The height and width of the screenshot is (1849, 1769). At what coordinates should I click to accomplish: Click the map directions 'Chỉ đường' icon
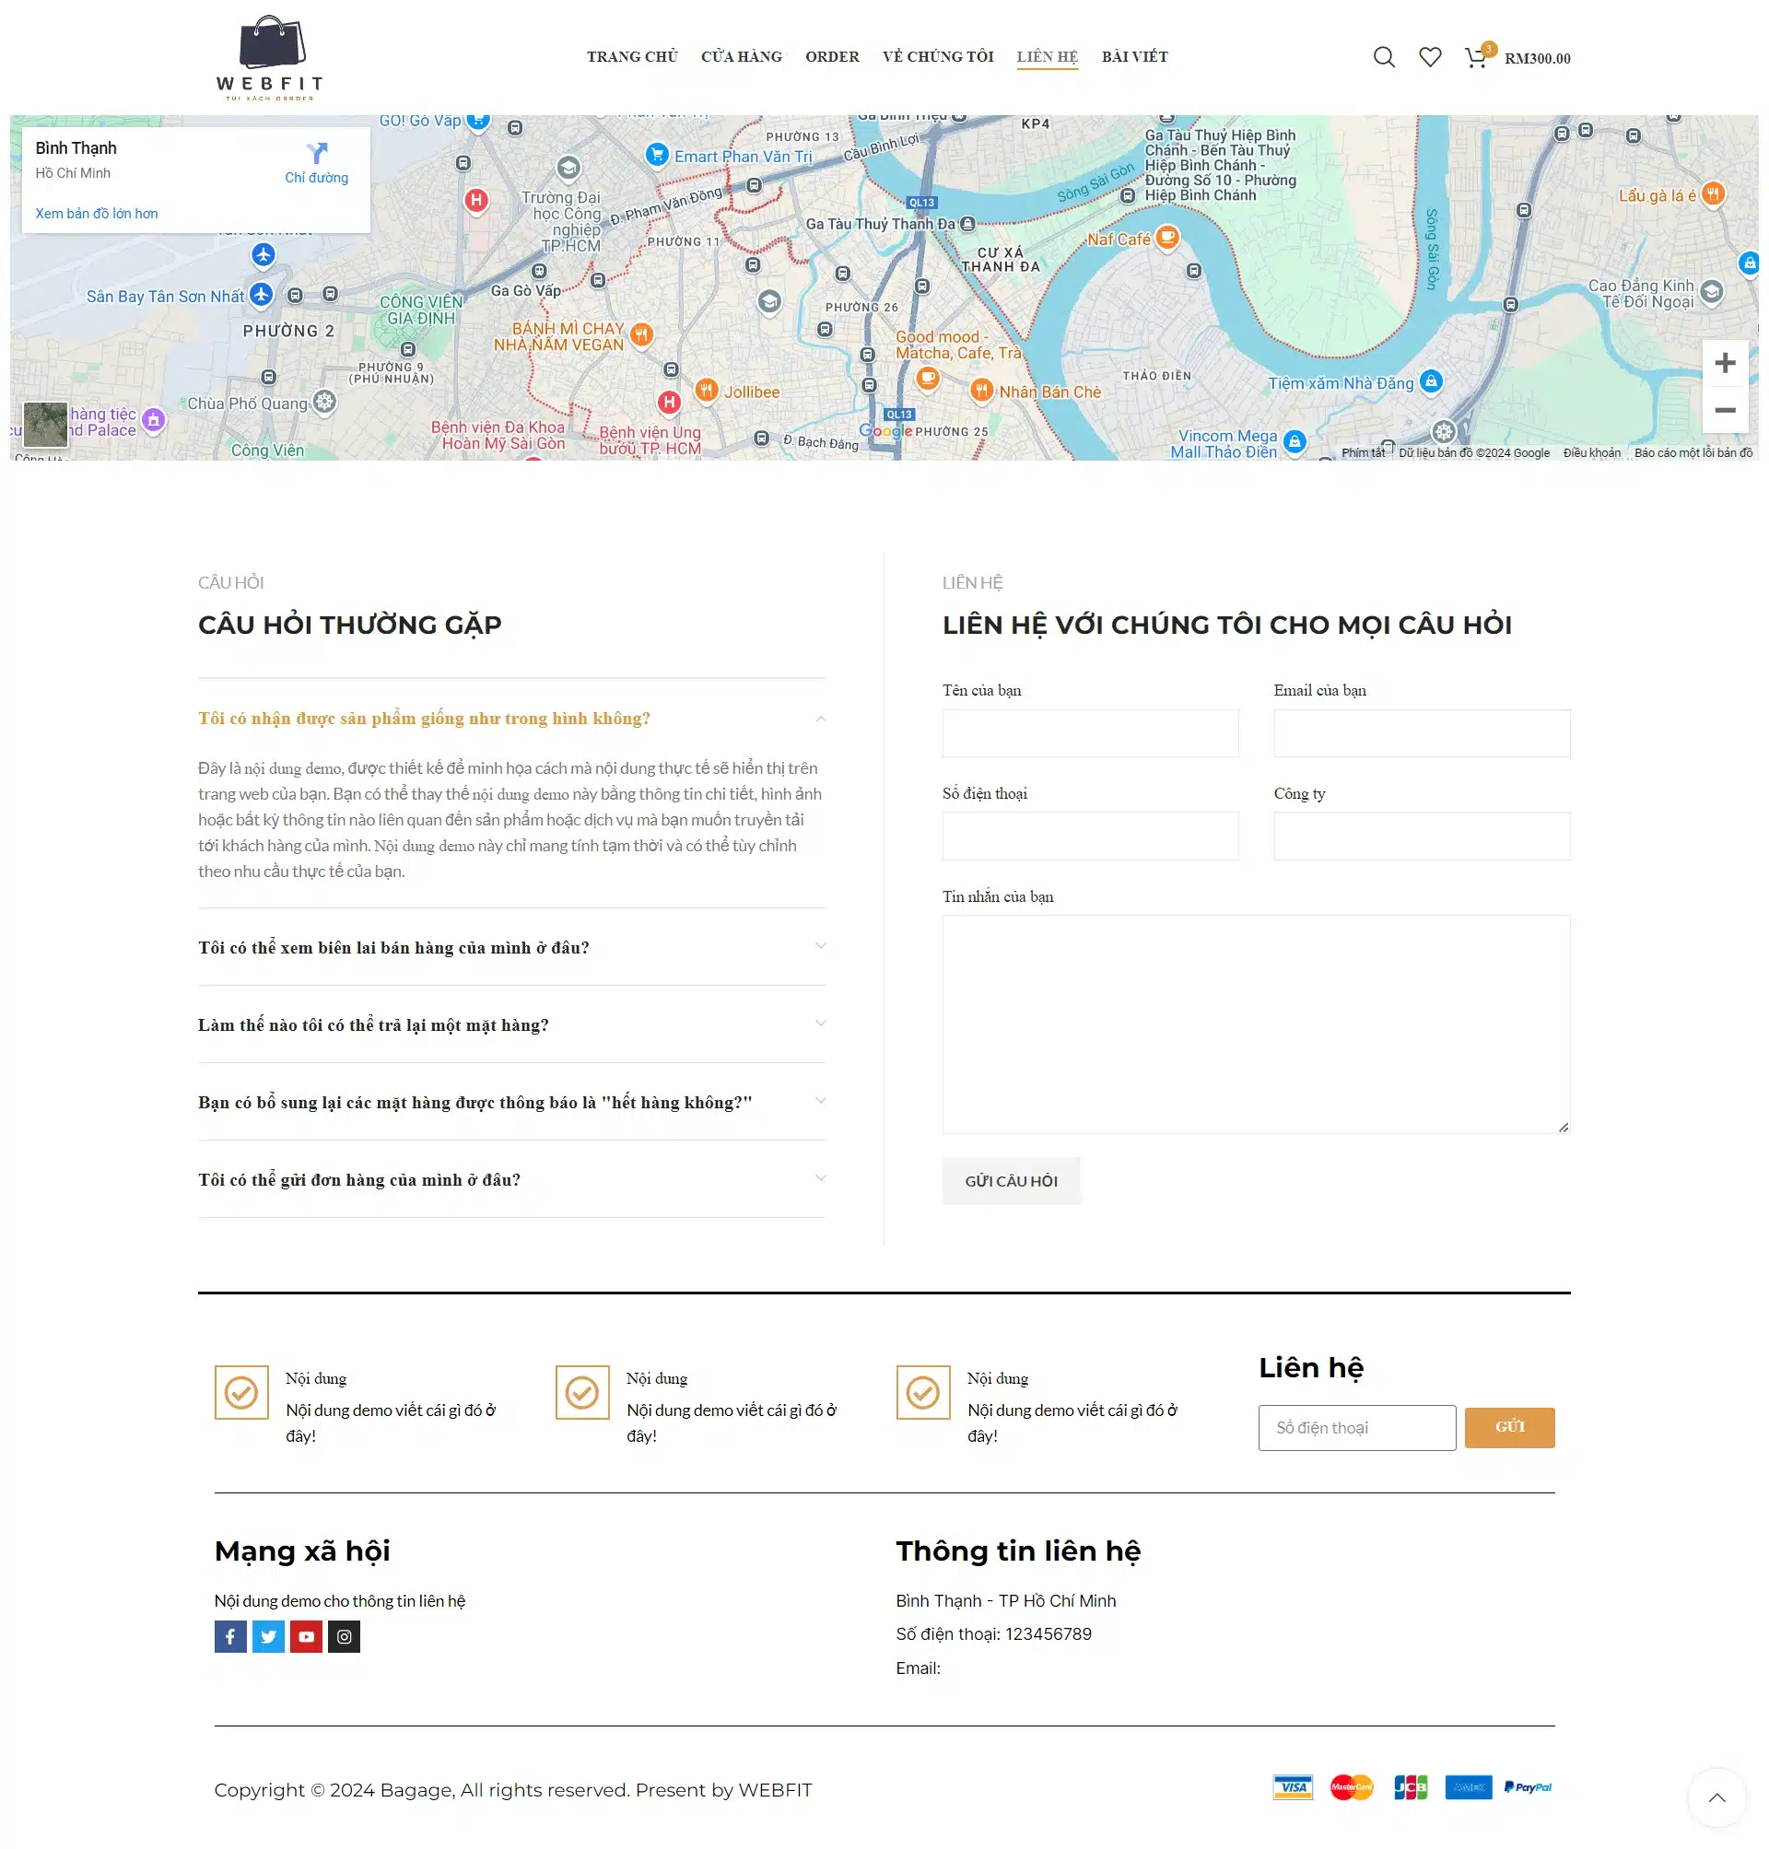point(317,154)
